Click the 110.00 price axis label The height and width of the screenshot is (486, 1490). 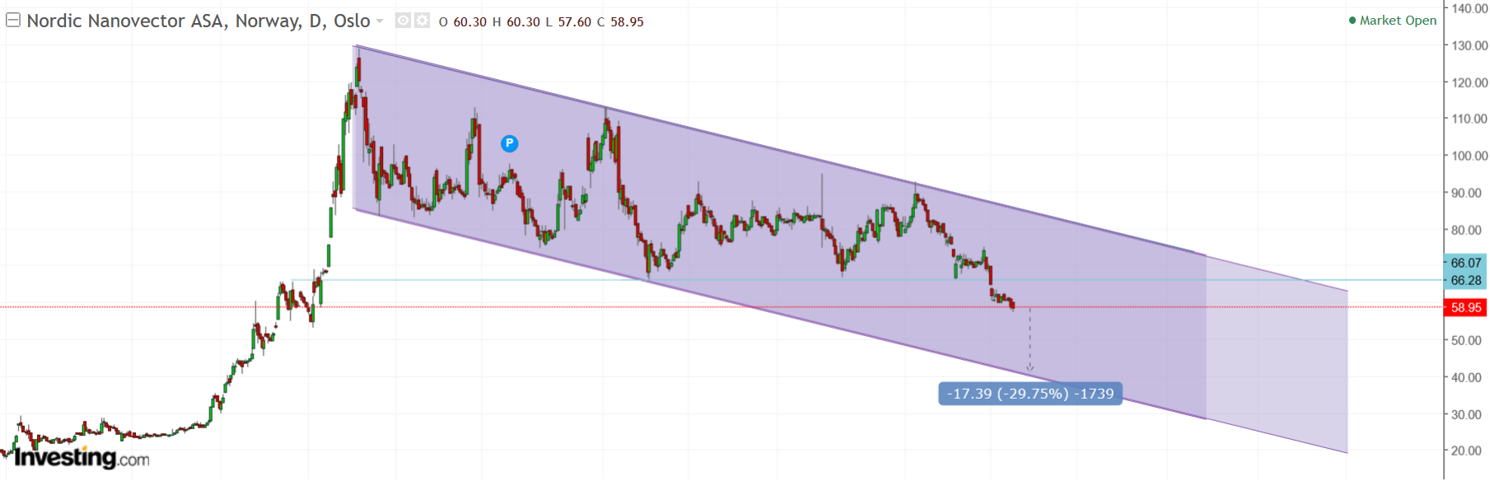[1469, 119]
